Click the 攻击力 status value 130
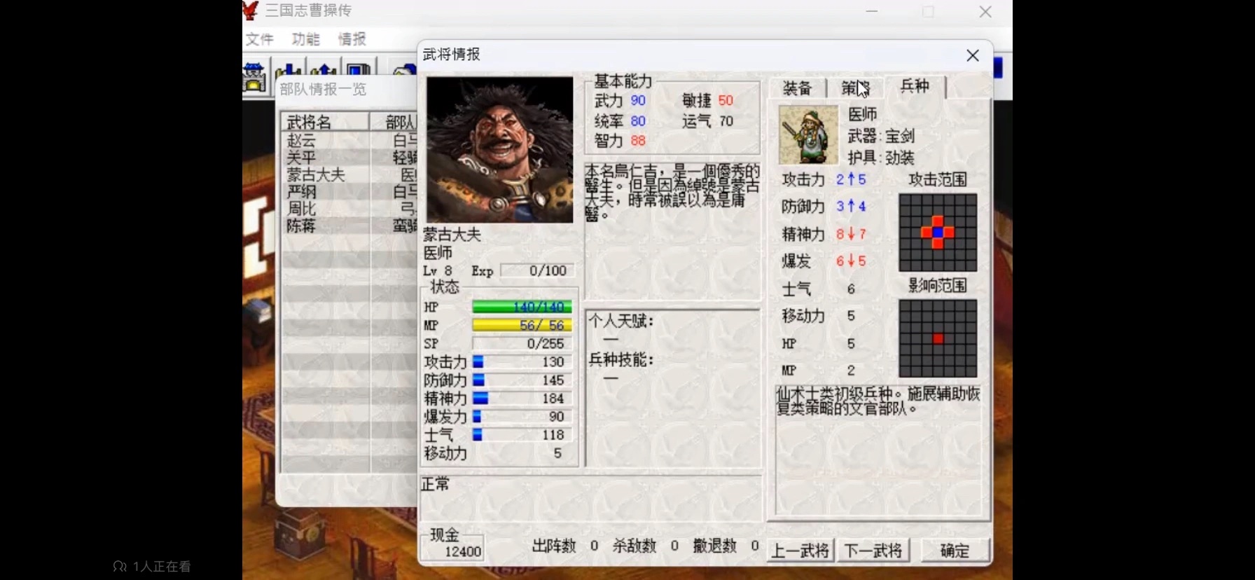Image resolution: width=1255 pixels, height=580 pixels. [553, 361]
